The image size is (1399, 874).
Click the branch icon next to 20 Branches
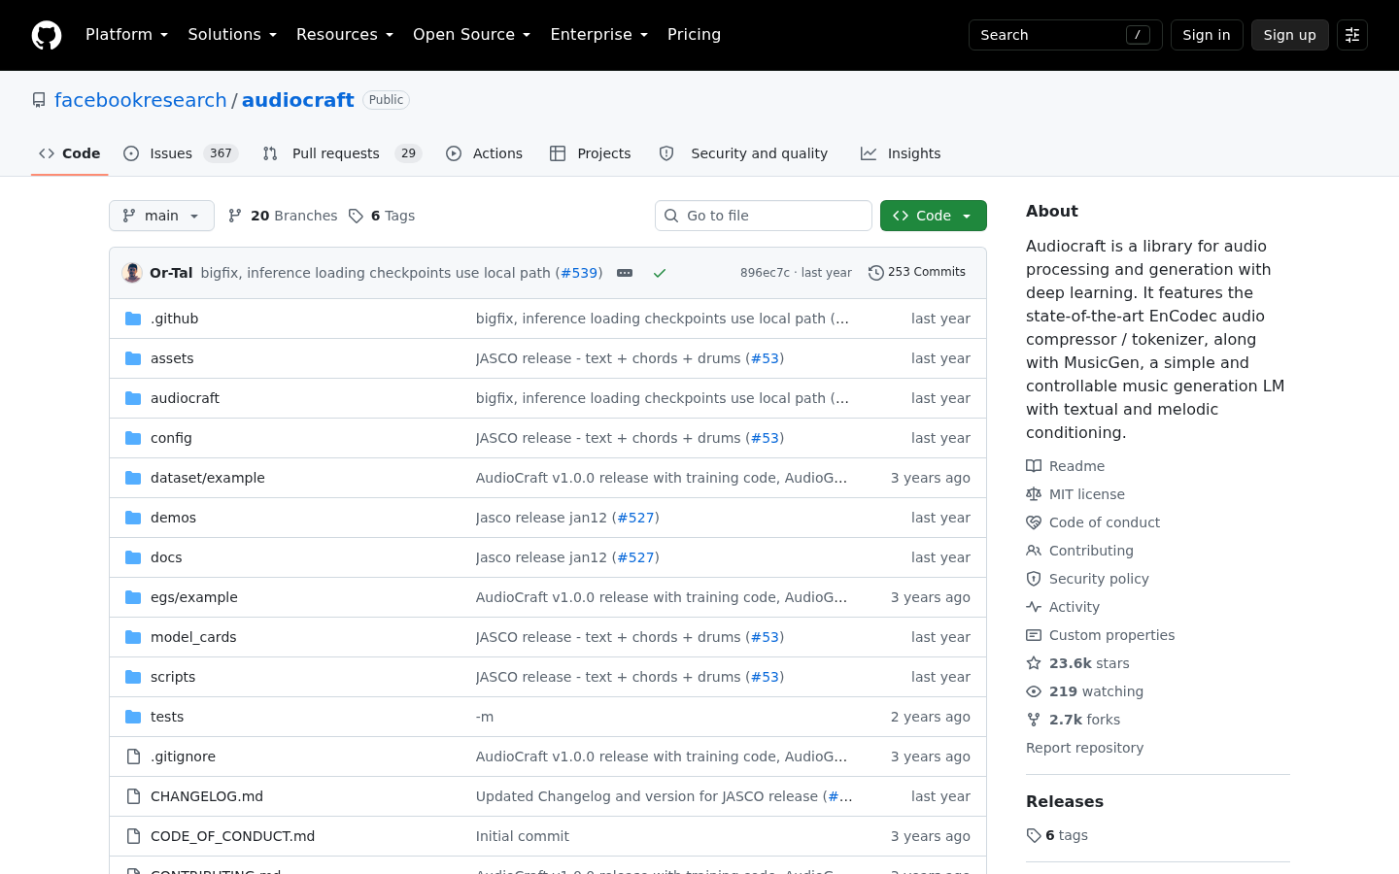pos(235,216)
